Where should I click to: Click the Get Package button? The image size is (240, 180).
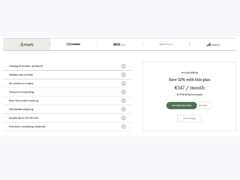tap(190, 118)
